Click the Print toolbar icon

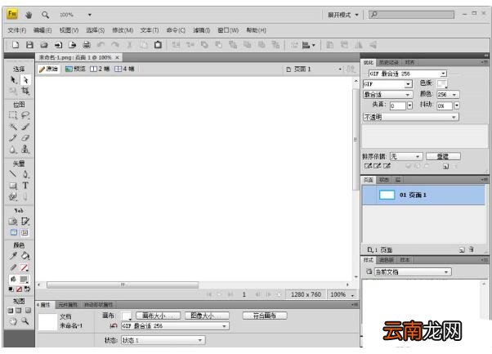87,45
